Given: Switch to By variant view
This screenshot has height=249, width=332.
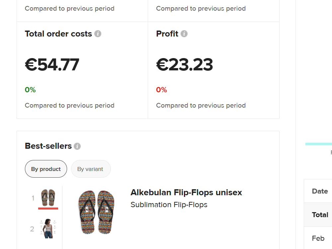Looking at the screenshot, I should pos(91,169).
